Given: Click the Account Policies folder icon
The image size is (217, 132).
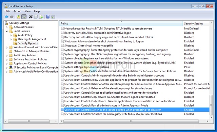Looking at the screenshot, I should click(11, 27).
